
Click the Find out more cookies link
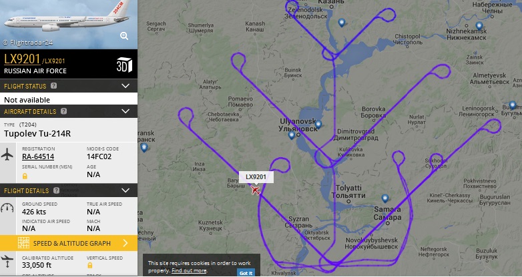pyautogui.click(x=189, y=271)
